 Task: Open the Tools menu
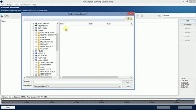pos(16,5)
